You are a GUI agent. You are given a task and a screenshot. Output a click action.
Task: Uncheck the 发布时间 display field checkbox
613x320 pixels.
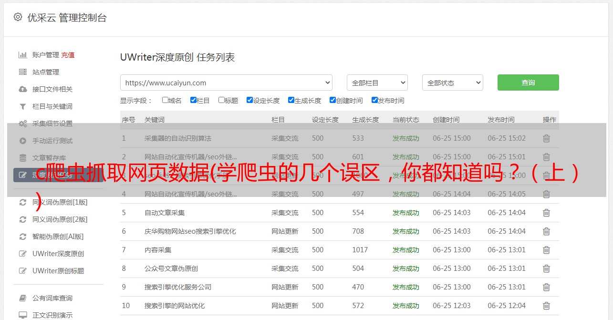pyautogui.click(x=374, y=100)
